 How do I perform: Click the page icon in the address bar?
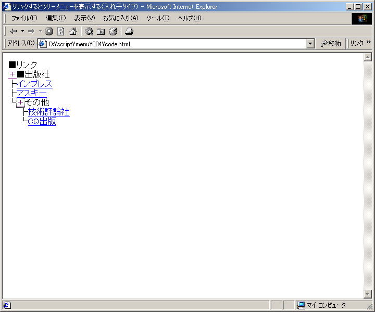point(42,44)
